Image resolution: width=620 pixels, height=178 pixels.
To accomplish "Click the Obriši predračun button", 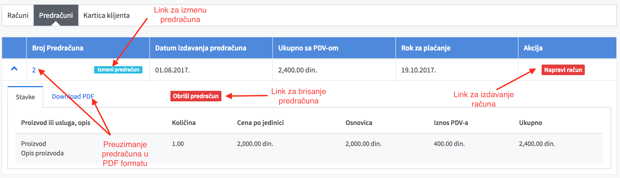I will tap(196, 96).
